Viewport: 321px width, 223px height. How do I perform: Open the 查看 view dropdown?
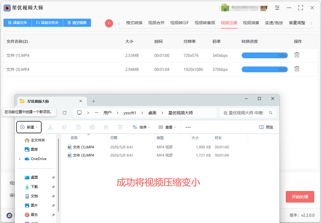[167, 127]
